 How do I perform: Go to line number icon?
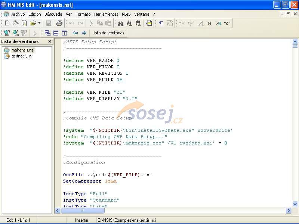click(x=149, y=23)
